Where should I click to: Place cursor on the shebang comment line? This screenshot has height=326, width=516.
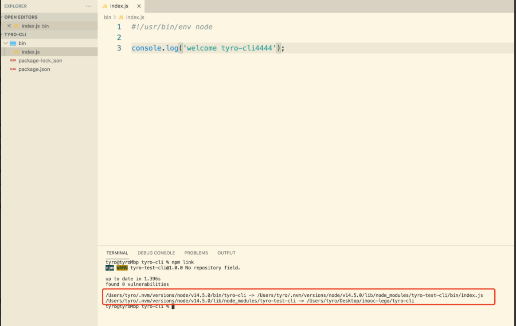pyautogui.click(x=172, y=27)
